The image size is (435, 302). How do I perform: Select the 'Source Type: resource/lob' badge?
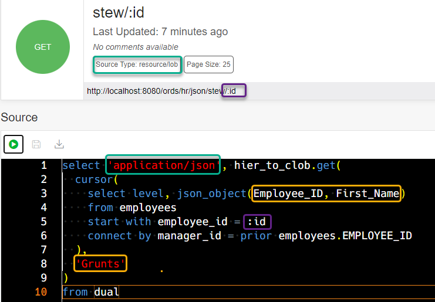(x=137, y=65)
